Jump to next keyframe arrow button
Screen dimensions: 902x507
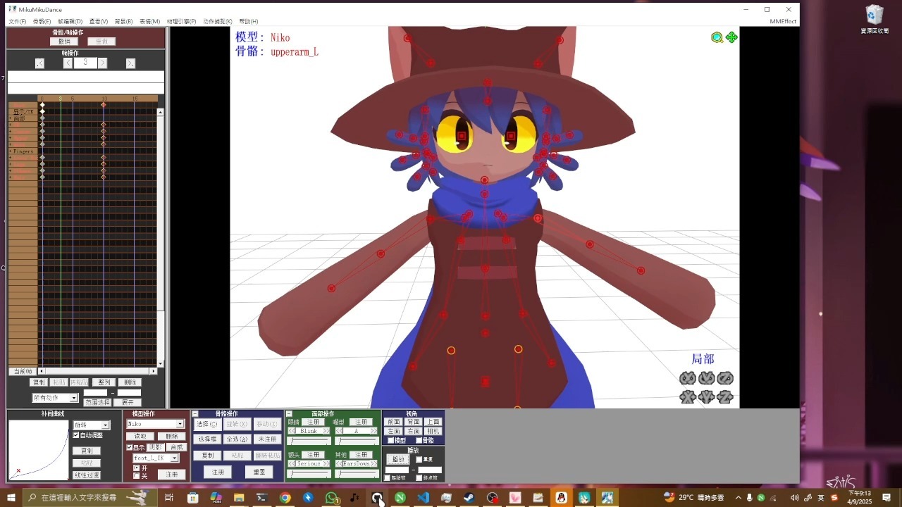point(130,63)
